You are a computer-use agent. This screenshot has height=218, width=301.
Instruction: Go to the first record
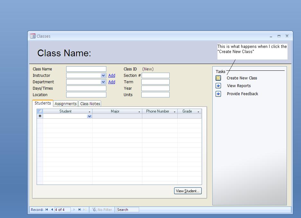pos(47,210)
